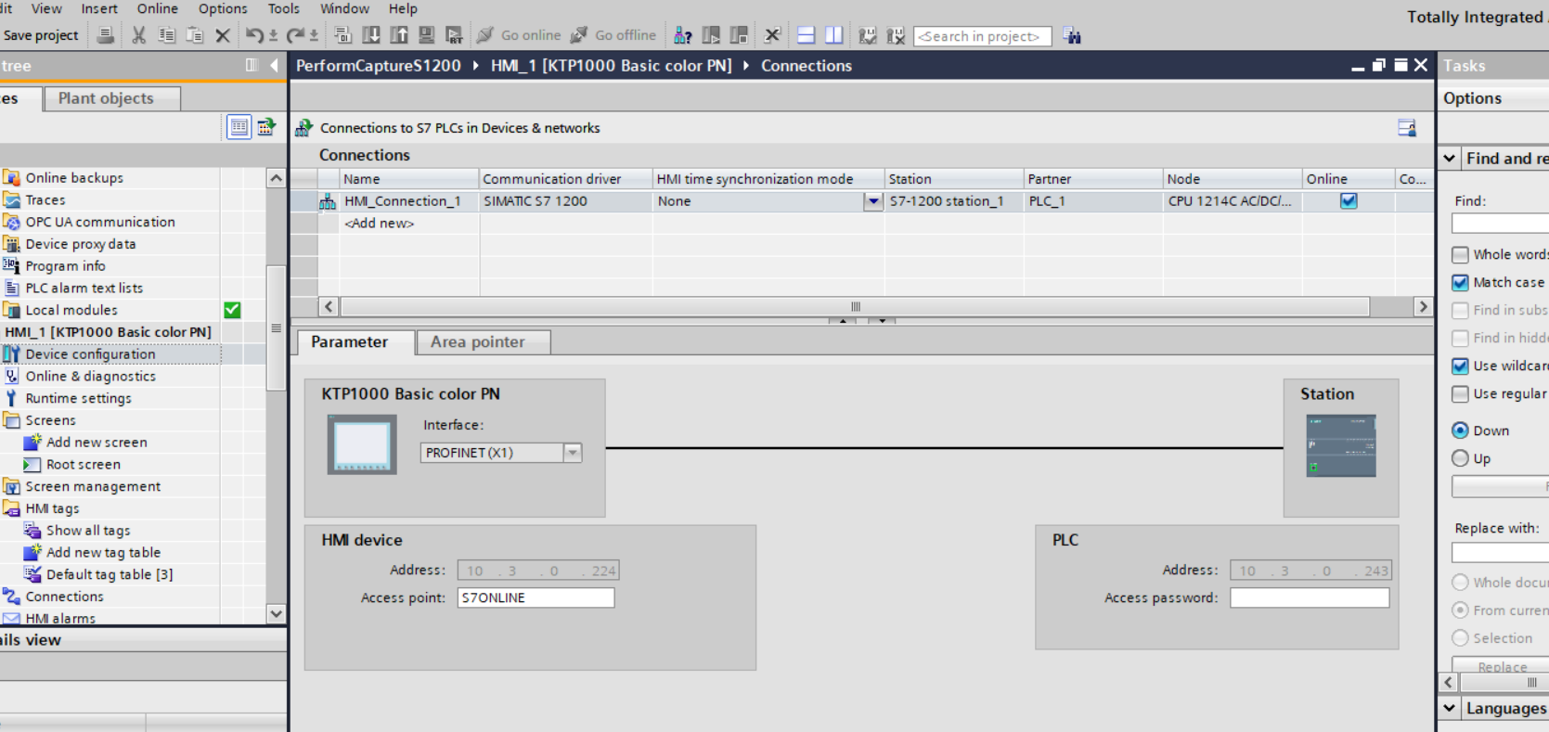The width and height of the screenshot is (1549, 732).
Task: Click the Print toolbar icon
Action: pos(106,35)
